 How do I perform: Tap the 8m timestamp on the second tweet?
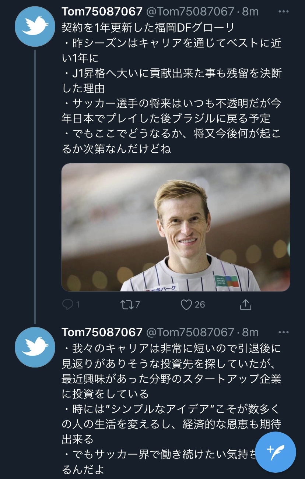pos(250,332)
